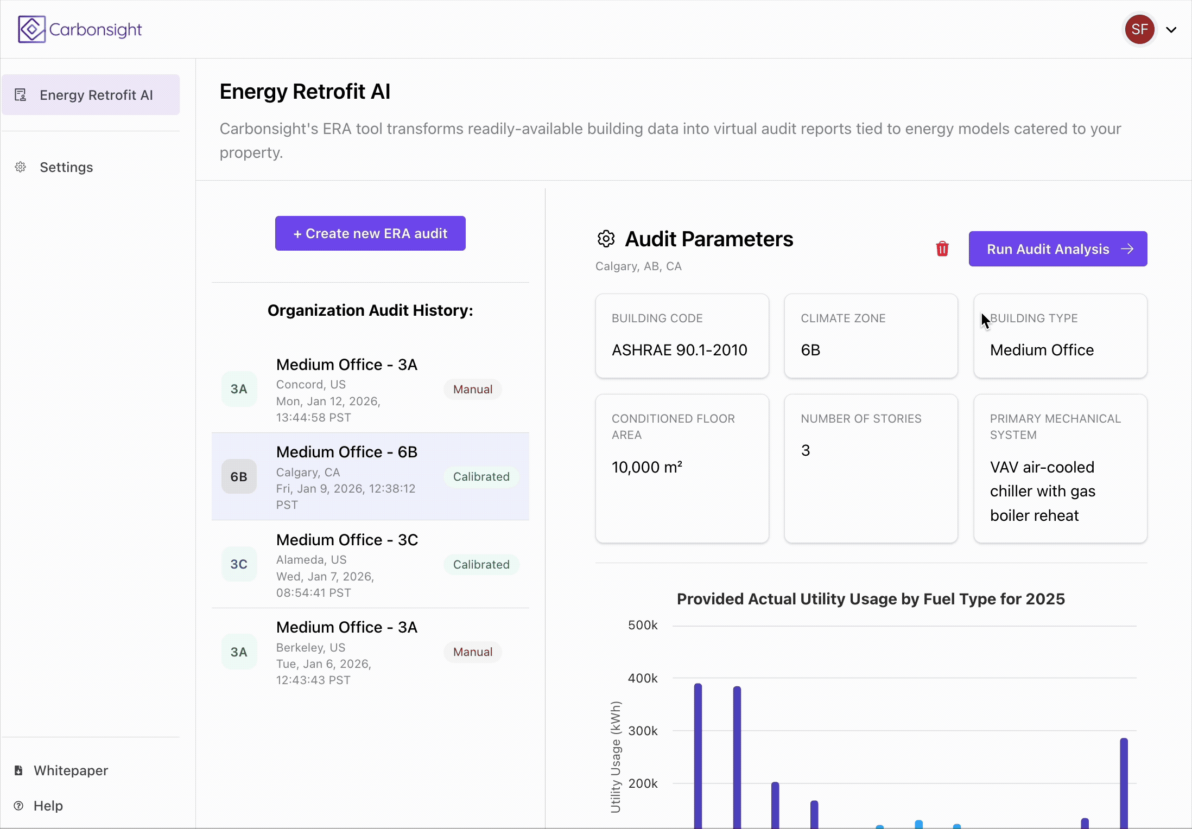Click Run Audit Analysis button
This screenshot has height=829, width=1192.
(1057, 249)
